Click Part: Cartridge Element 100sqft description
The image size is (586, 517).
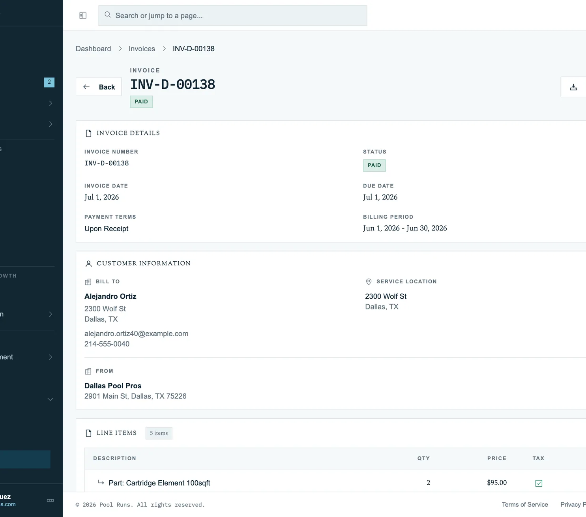pos(159,483)
